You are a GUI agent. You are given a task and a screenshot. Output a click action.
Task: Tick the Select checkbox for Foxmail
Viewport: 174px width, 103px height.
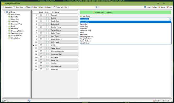pos(41,15)
